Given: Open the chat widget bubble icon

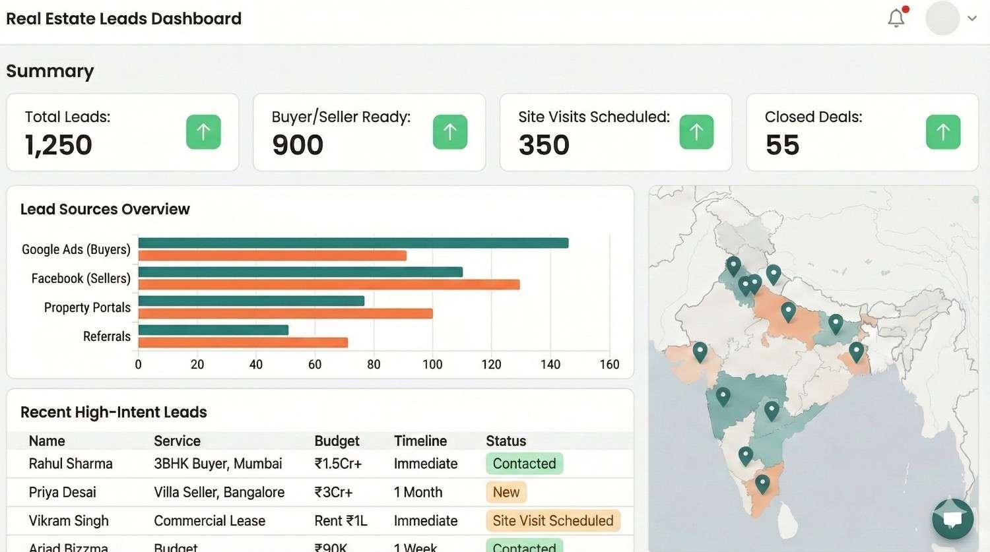Looking at the screenshot, I should click(x=952, y=520).
